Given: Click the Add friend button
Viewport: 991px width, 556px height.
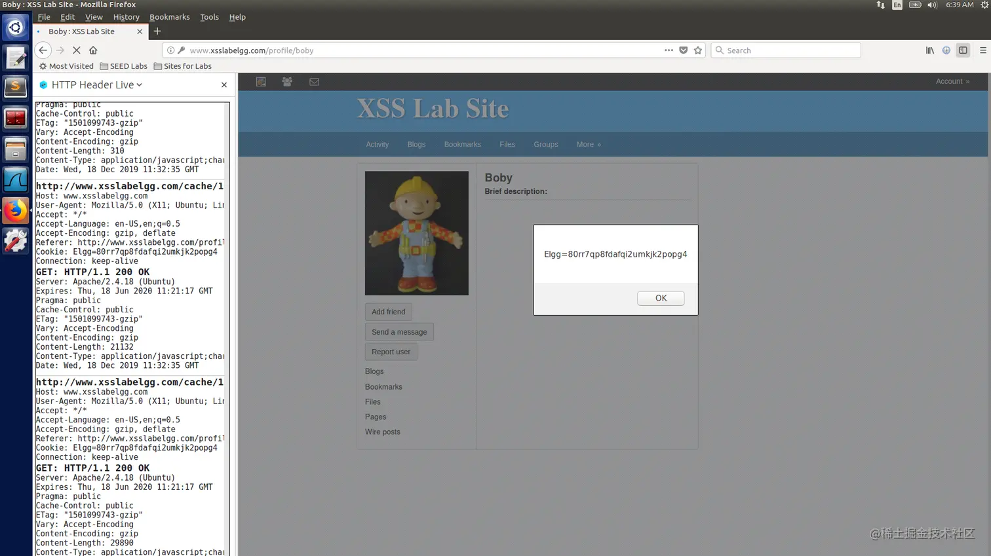Looking at the screenshot, I should tap(388, 312).
